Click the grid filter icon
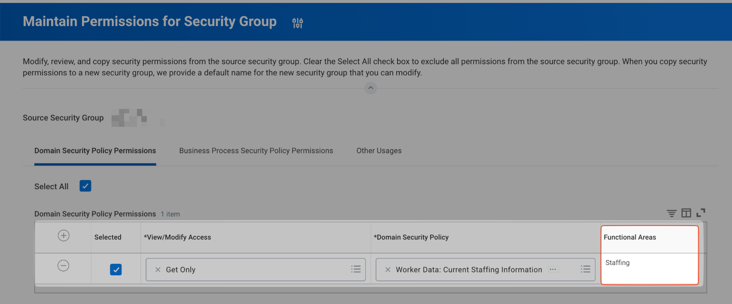This screenshot has width=732, height=304. (x=671, y=213)
